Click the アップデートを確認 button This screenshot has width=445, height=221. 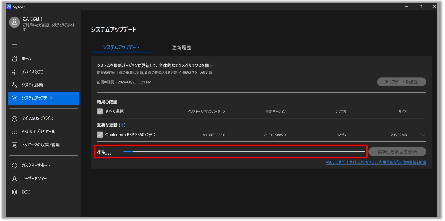click(402, 82)
